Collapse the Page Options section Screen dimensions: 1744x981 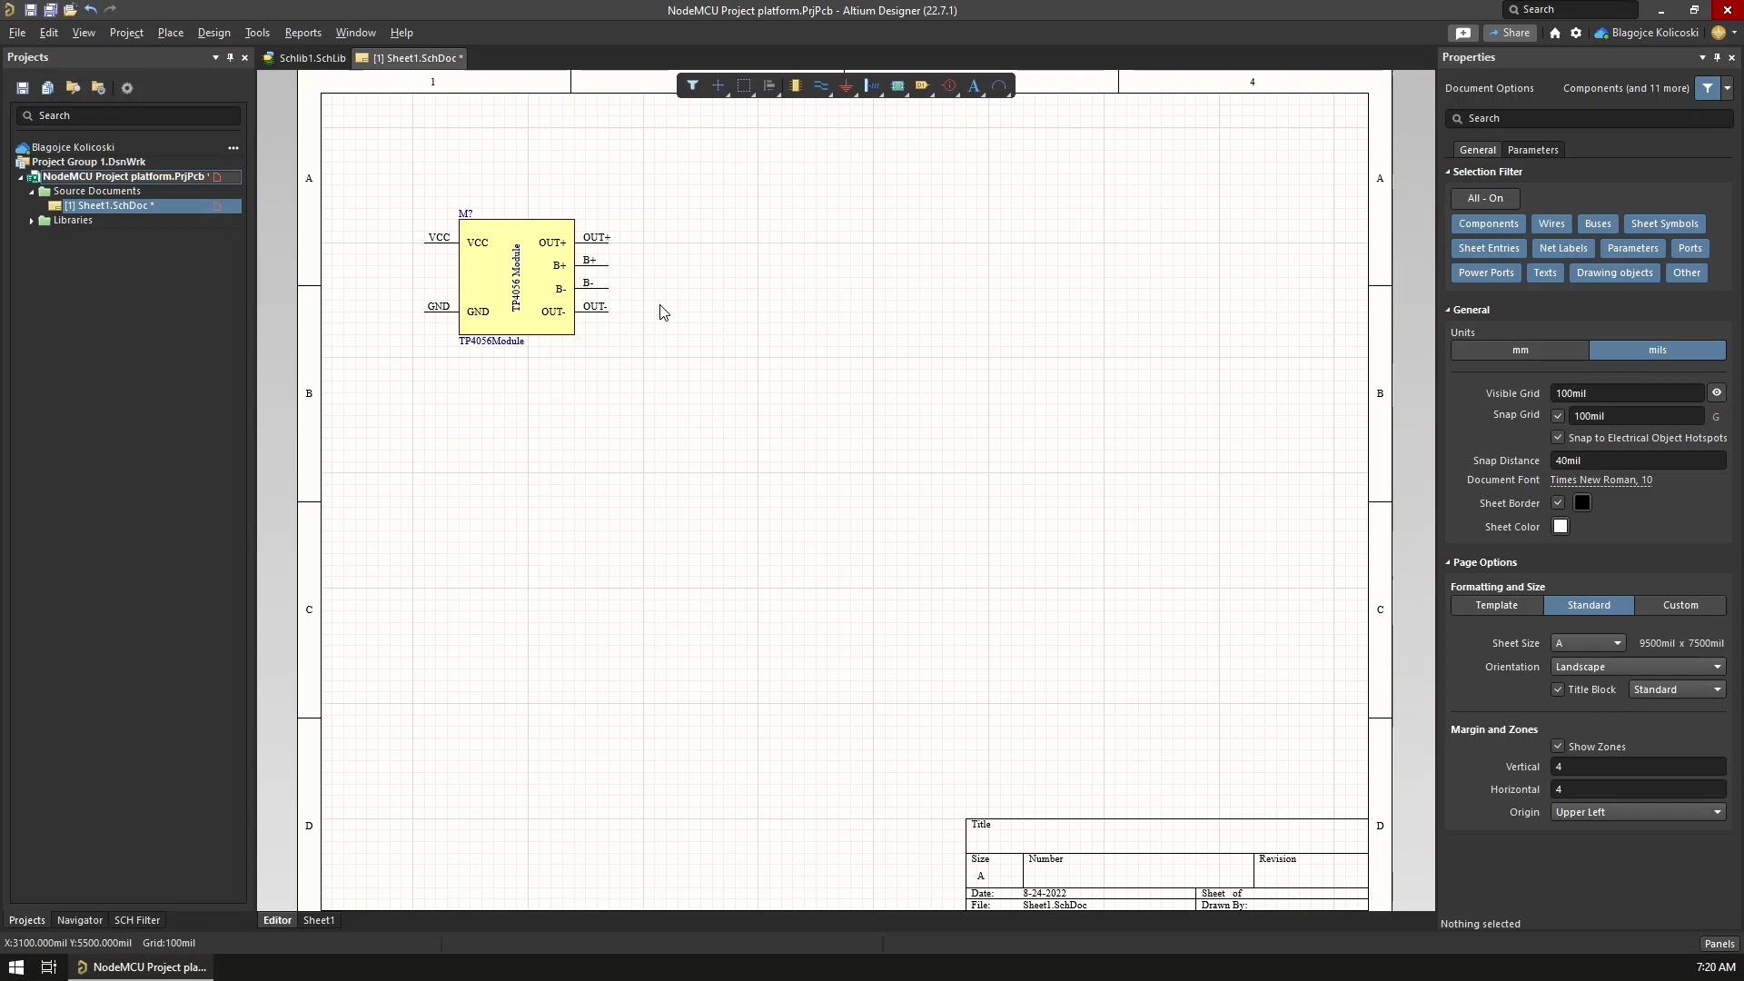[x=1449, y=562]
